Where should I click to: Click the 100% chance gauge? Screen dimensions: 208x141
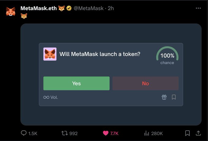pos(167,56)
